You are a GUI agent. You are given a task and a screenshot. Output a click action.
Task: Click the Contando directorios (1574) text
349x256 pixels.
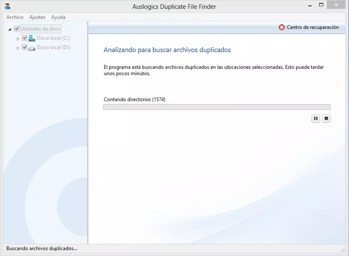pyautogui.click(x=134, y=100)
